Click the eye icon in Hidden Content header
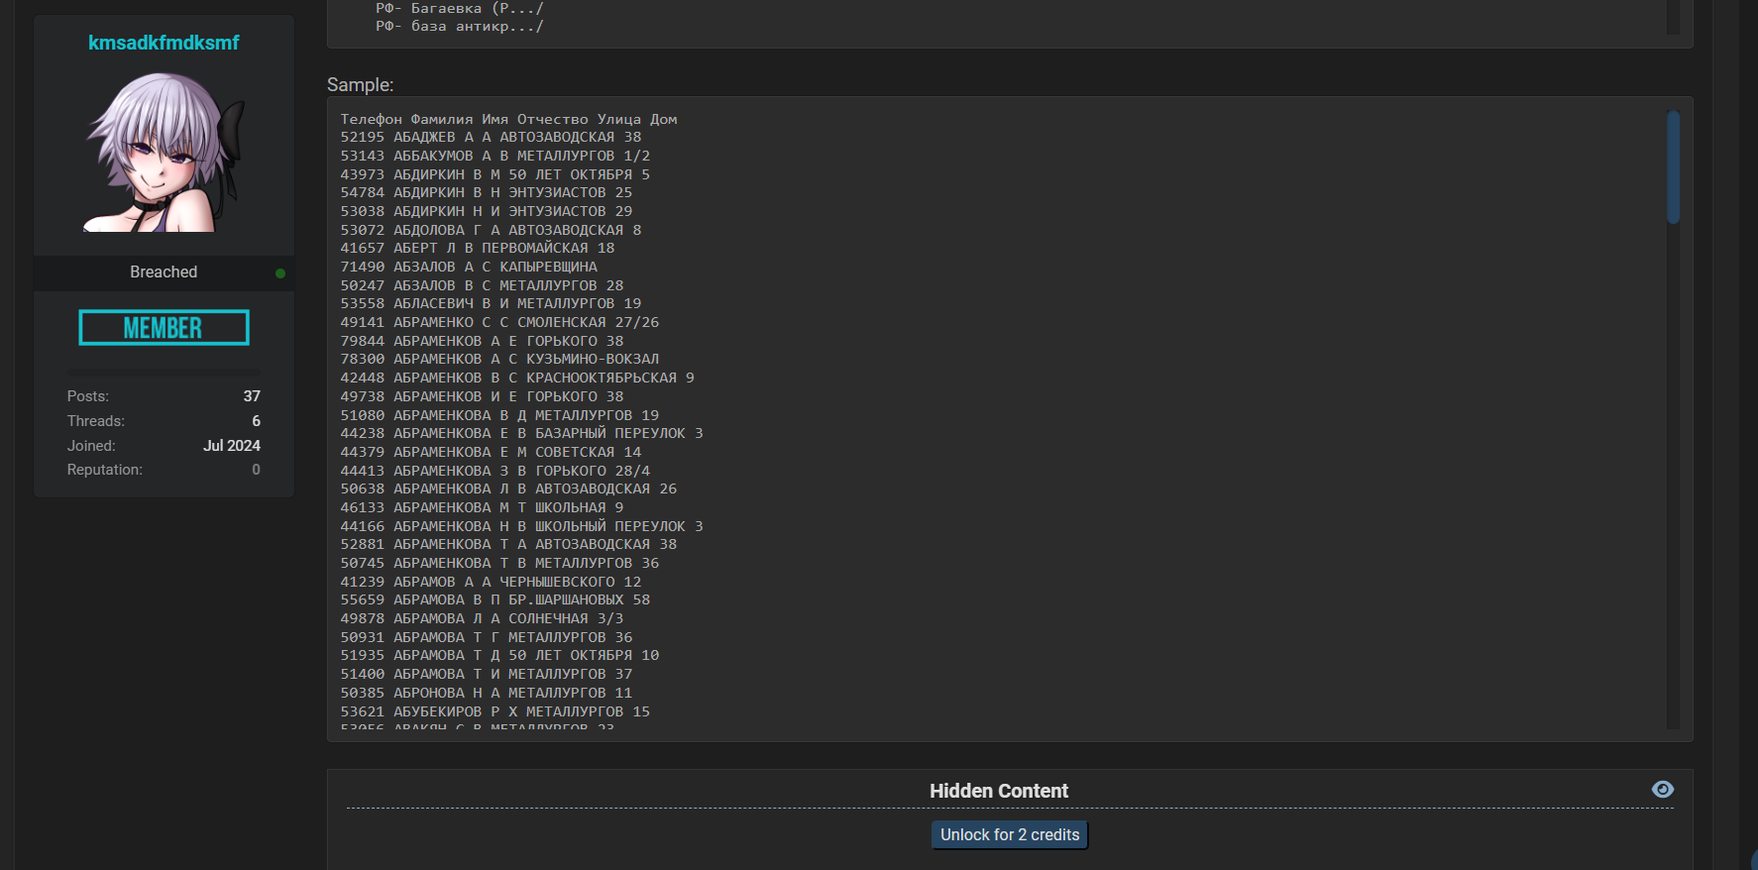Screen dimensions: 1758x870 (x=1662, y=790)
